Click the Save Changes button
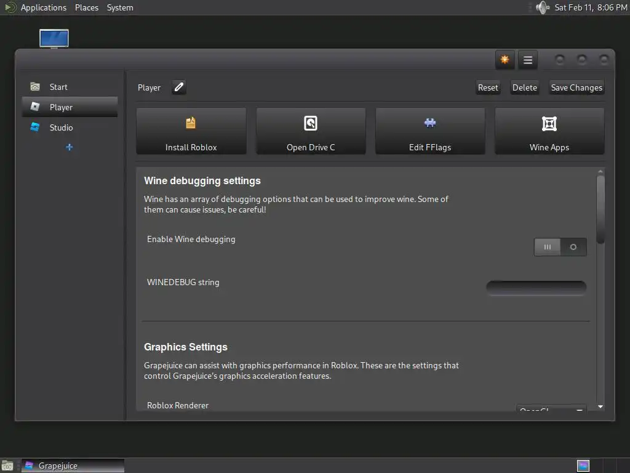 (x=576, y=87)
